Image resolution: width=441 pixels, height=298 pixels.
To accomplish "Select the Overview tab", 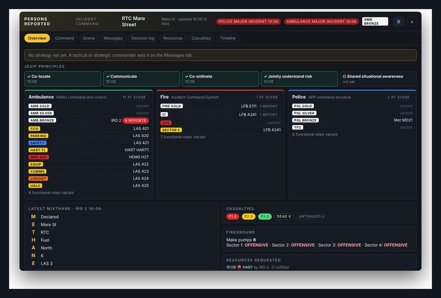I will pos(37,38).
